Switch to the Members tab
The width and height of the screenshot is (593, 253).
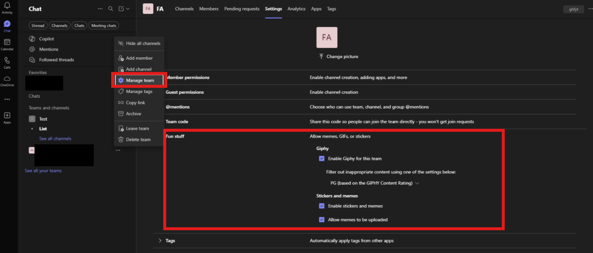point(209,9)
